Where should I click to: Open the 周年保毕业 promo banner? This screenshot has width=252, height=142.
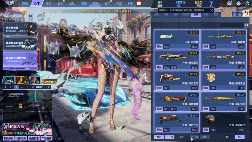(20, 29)
